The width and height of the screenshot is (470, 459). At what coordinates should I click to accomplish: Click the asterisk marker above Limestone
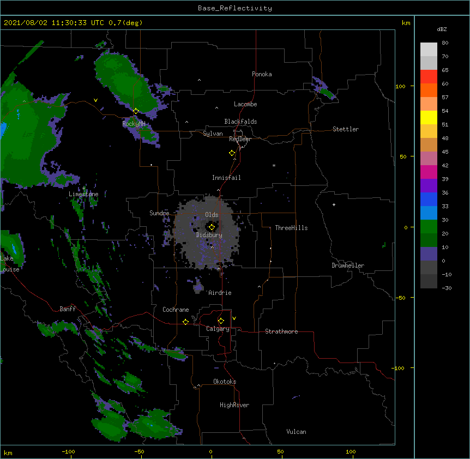[x=83, y=189]
